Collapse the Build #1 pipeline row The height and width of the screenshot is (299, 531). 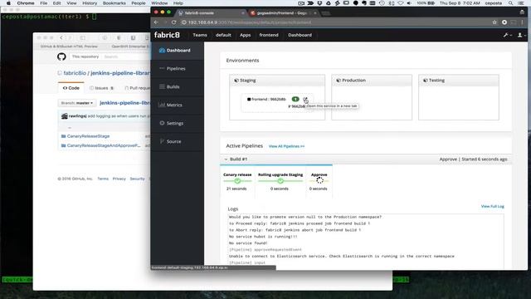(226, 159)
